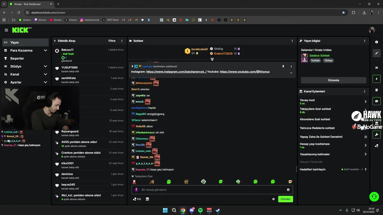383x215 pixels.
Task: Click the Düzenle button
Action: click(333, 80)
